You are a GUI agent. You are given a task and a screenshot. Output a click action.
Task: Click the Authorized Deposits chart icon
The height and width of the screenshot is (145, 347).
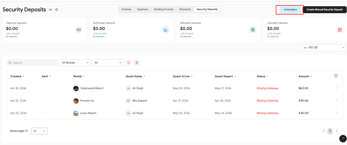166,30
